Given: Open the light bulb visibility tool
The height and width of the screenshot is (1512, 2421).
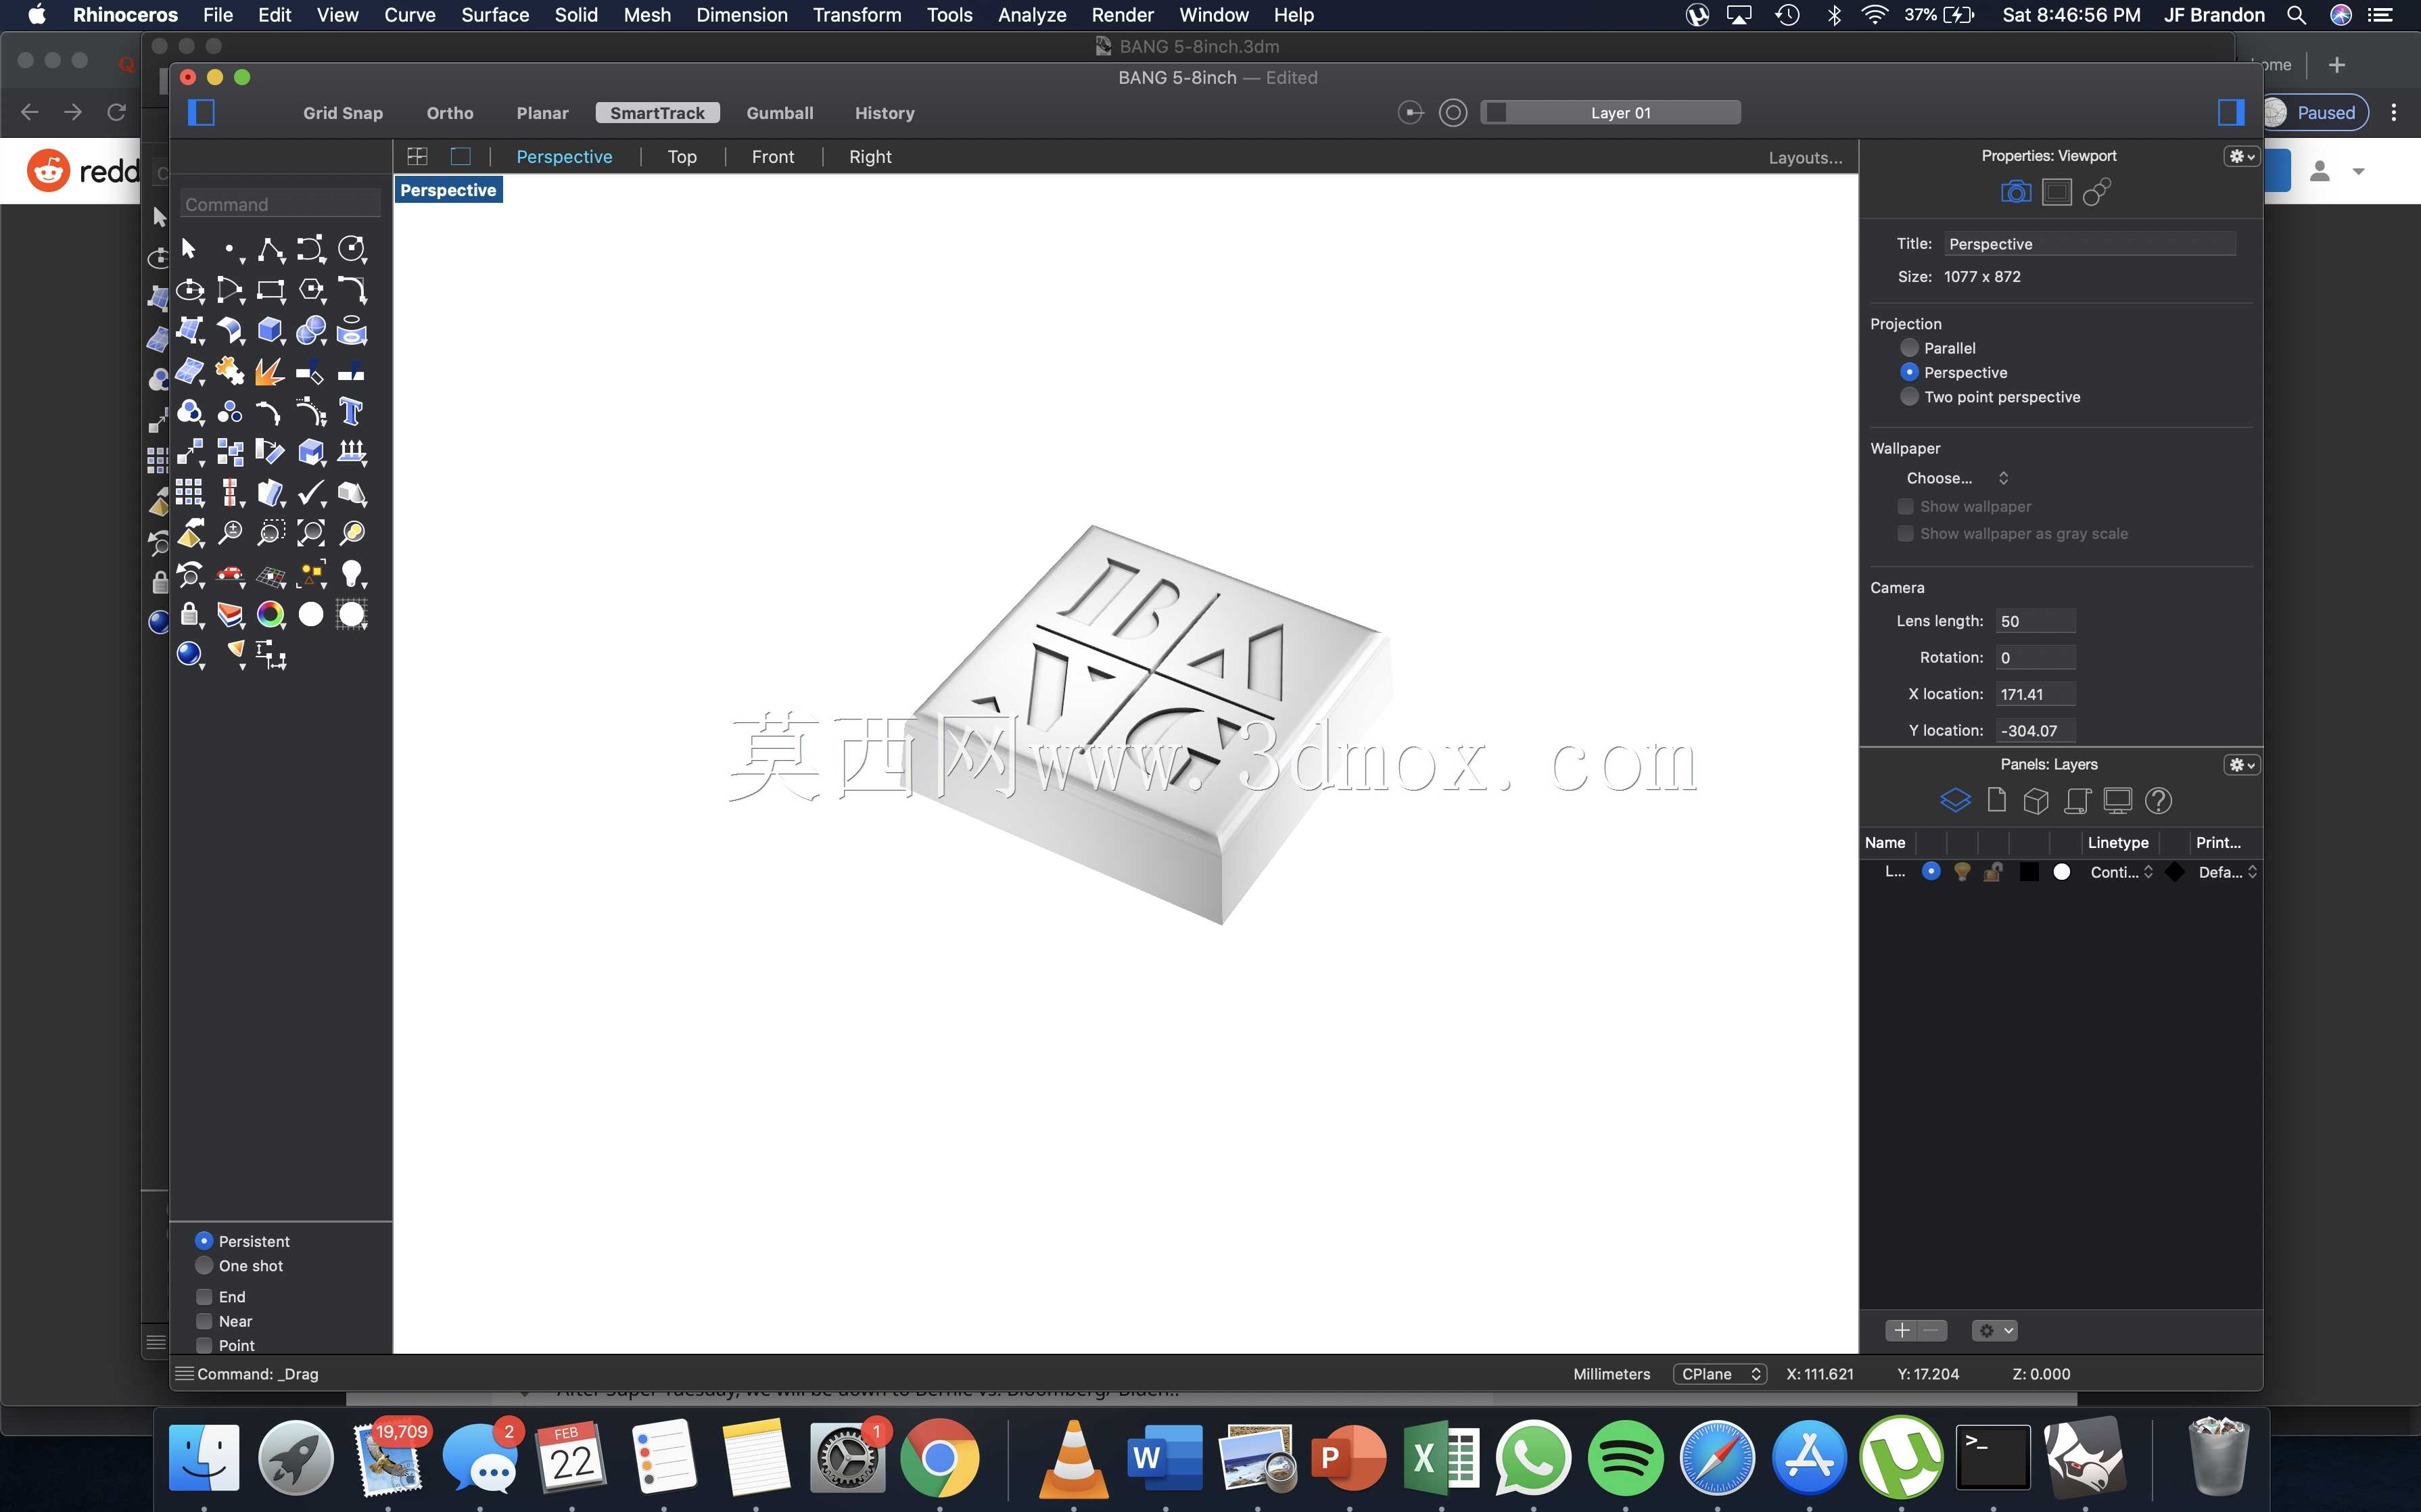Looking at the screenshot, I should coord(351,574).
